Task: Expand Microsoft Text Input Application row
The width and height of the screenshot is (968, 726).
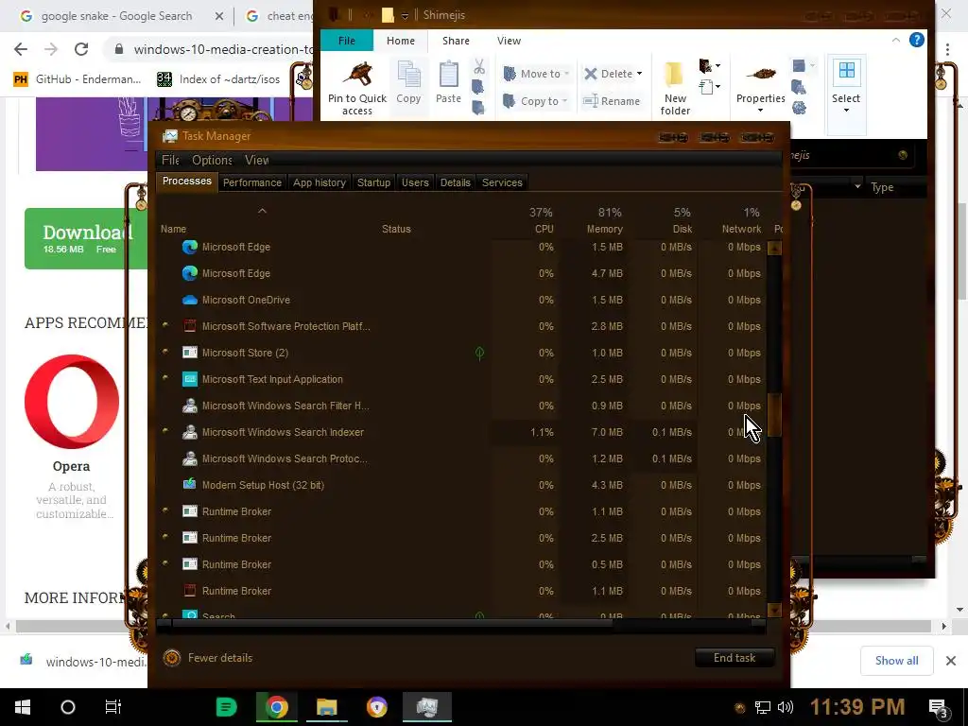Action: [164, 378]
